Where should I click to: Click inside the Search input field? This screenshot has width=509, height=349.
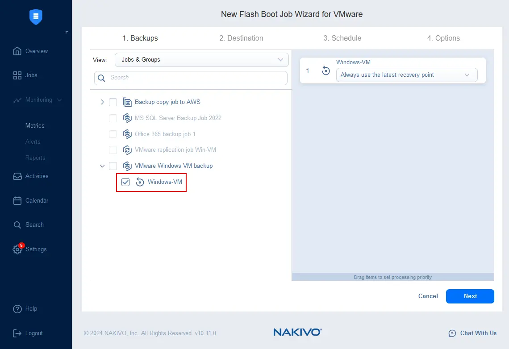point(191,78)
